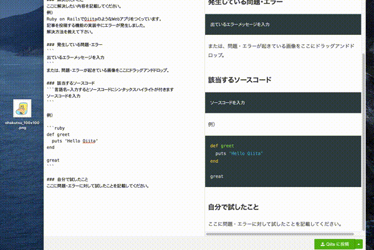Image resolution: width=374 pixels, height=250 pixels.
Task: Click the '### 自分で試したこと' line in the editor
Action: click(x=67, y=180)
